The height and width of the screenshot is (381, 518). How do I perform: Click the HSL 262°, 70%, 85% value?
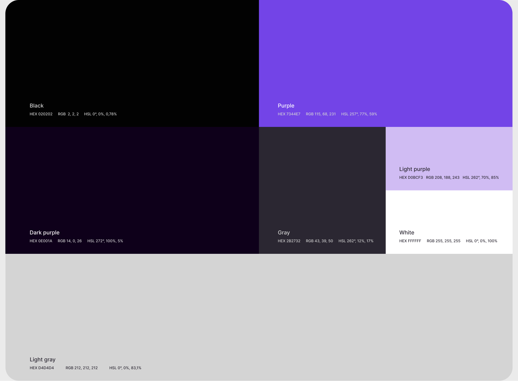coord(481,178)
